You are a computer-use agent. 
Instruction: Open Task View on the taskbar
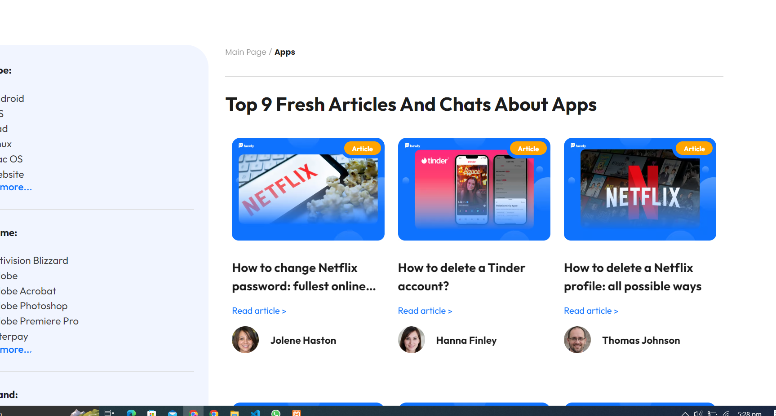click(x=109, y=413)
